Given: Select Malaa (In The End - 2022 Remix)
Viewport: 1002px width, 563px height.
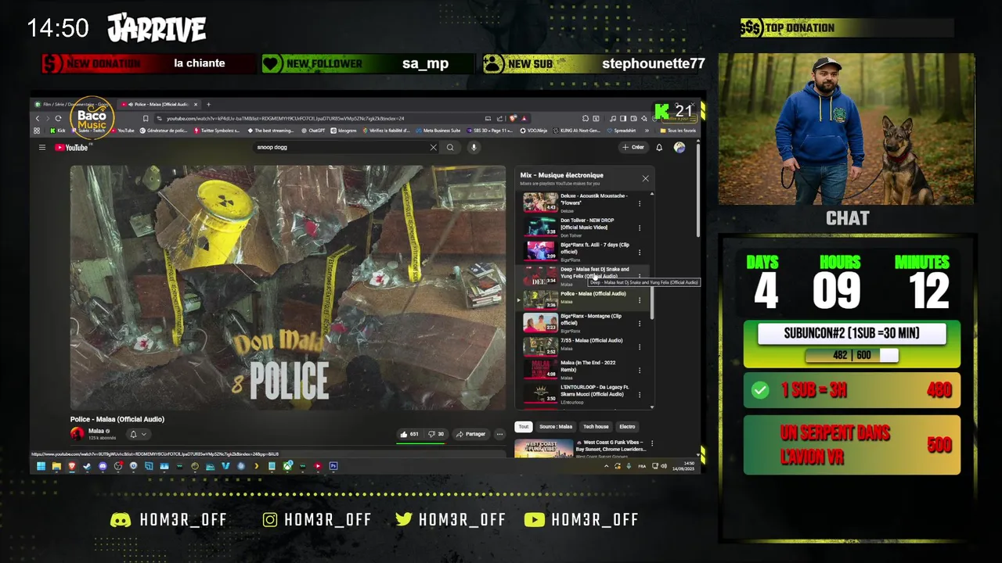Looking at the screenshot, I should [581, 370].
